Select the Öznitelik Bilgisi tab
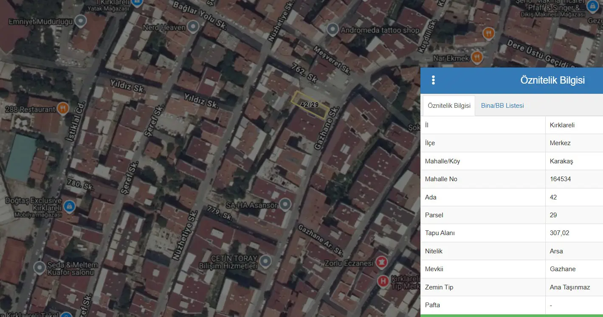Screen dimensions: 603x317 (x=449, y=106)
